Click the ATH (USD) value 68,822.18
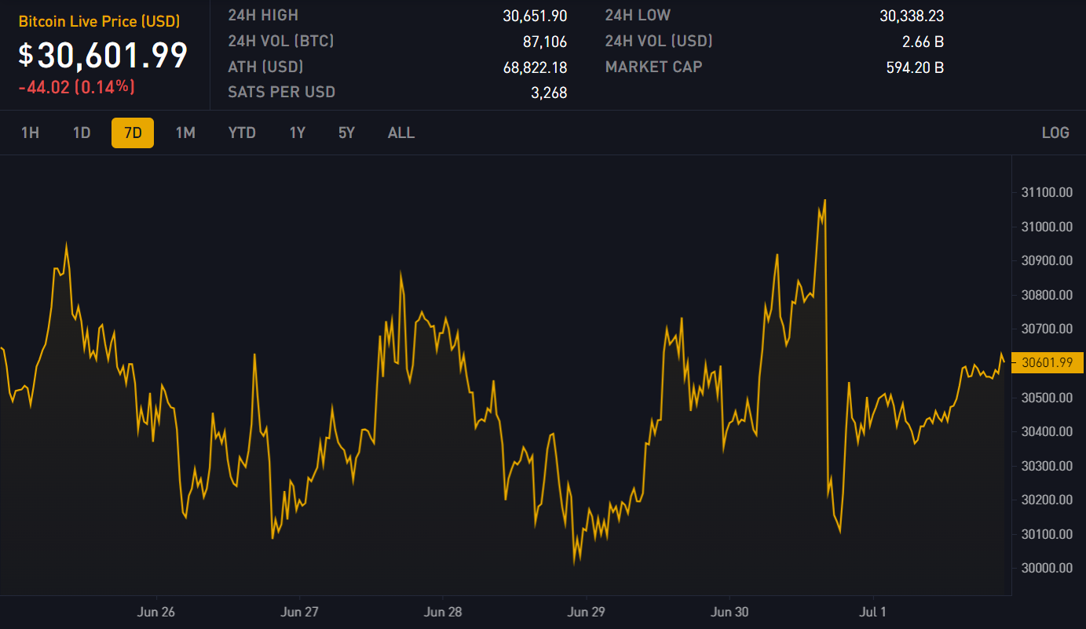Viewport: 1086px width, 629px height. click(x=535, y=67)
